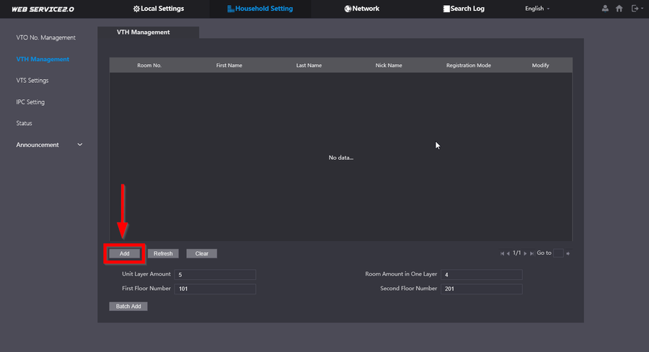Viewport: 649px width, 352px height.
Task: Click the user account icon
Action: [605, 9]
